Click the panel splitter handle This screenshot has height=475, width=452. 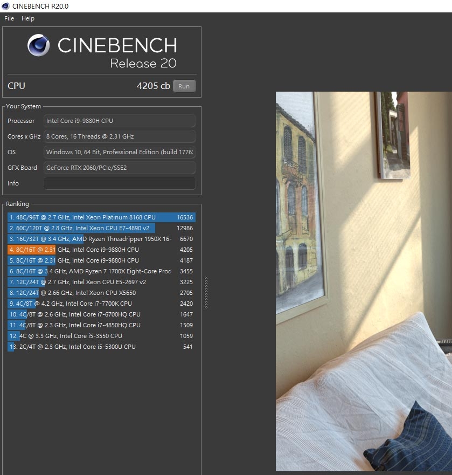pos(206,292)
